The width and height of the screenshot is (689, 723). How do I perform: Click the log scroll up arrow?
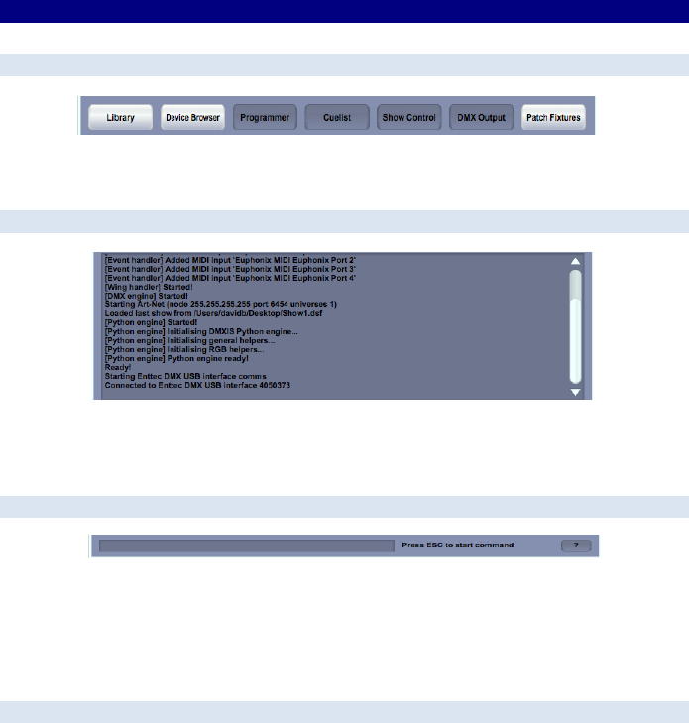point(575,261)
